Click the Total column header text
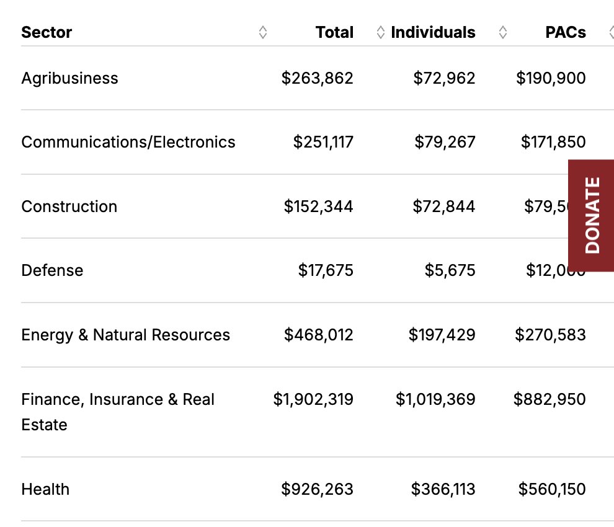 pyautogui.click(x=334, y=33)
